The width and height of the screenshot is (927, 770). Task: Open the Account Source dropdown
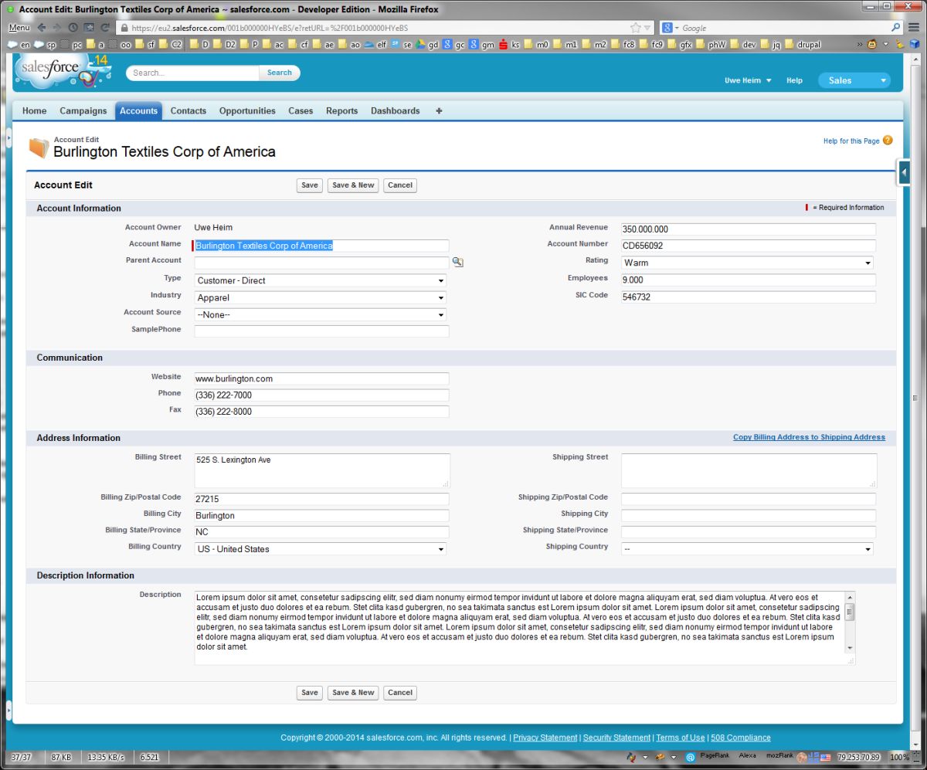[320, 314]
